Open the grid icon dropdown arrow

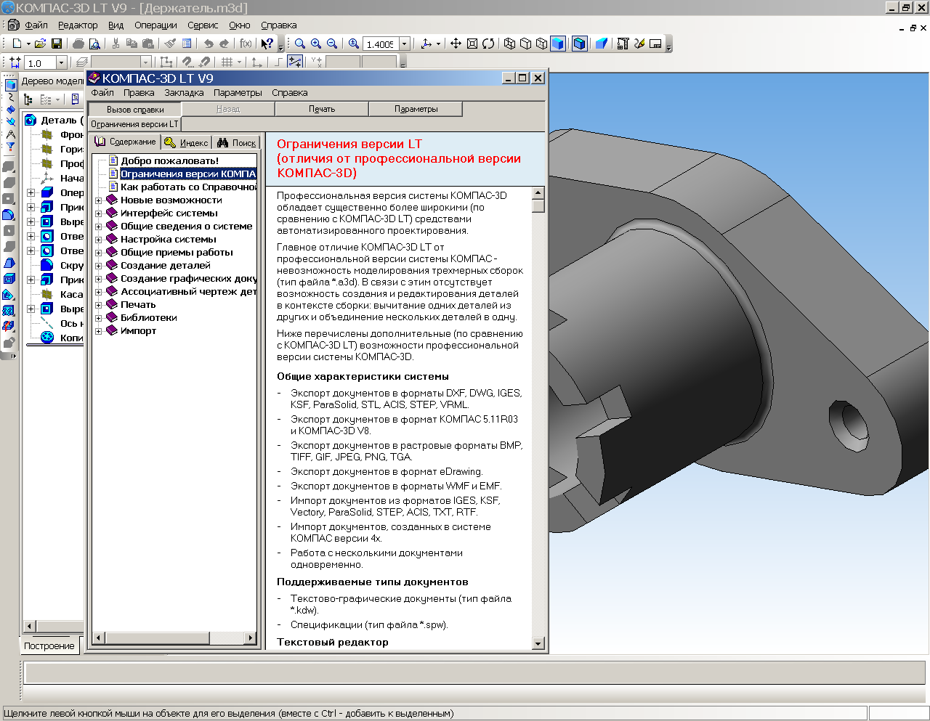pyautogui.click(x=239, y=62)
